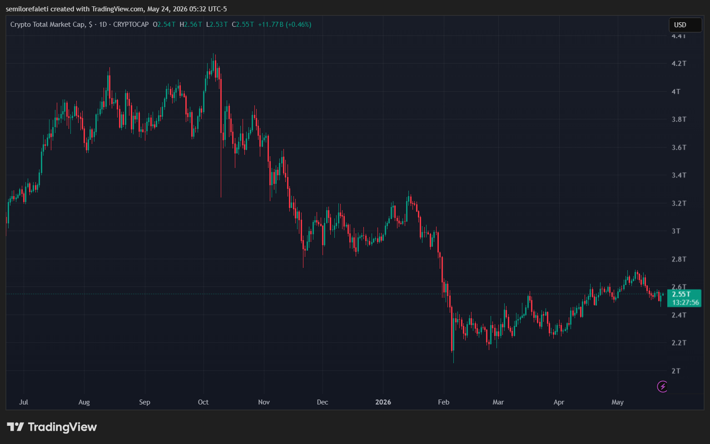Screen dimensions: 710x444
Task: Click the May label on time axis
Action: point(618,402)
